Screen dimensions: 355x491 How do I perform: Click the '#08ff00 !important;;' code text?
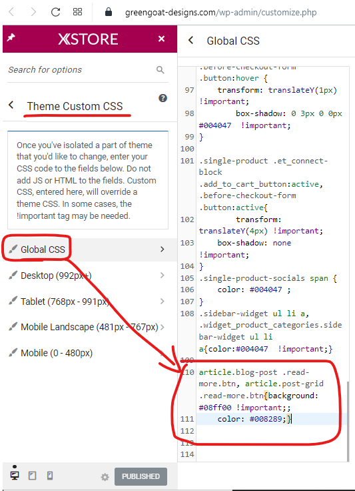coord(244,408)
